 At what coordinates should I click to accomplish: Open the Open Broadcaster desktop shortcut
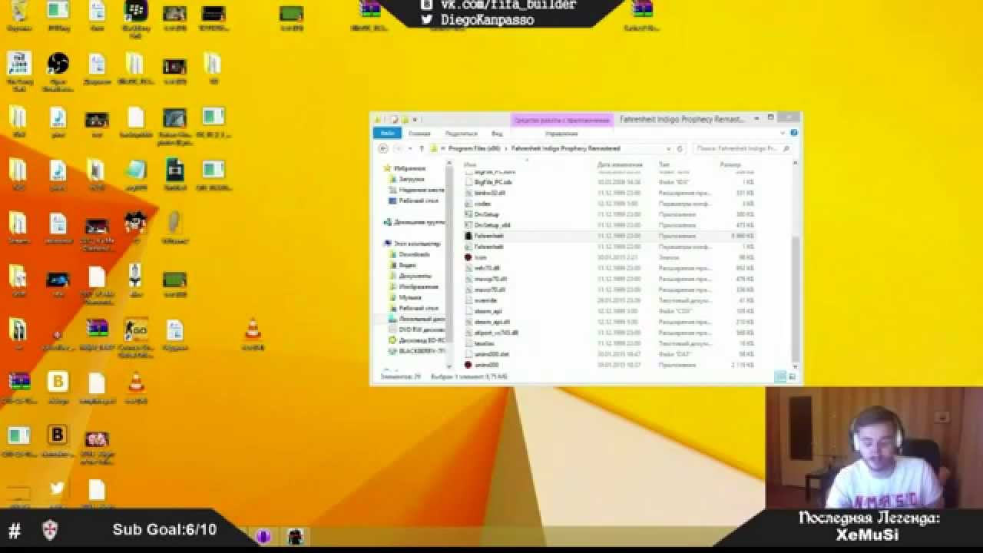click(58, 72)
